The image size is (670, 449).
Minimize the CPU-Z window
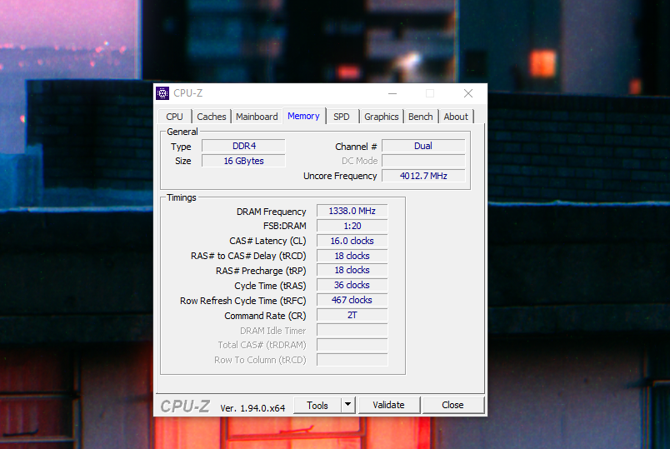click(392, 93)
